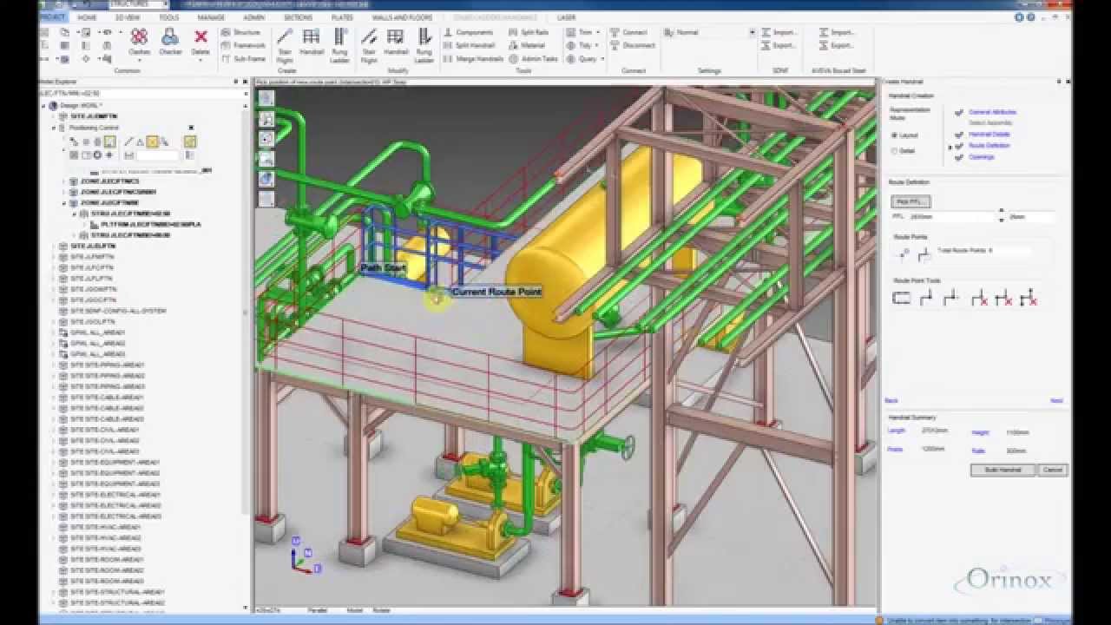Open the TOOLS ribbon tab
Image resolution: width=1111 pixels, height=625 pixels.
[168, 17]
